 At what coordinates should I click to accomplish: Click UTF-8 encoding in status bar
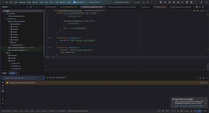click(173, 111)
